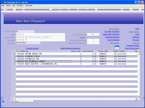The width and height of the screenshot is (145, 108).
Task: Open the Commands menu
Action: pyautogui.click(x=29, y=6)
